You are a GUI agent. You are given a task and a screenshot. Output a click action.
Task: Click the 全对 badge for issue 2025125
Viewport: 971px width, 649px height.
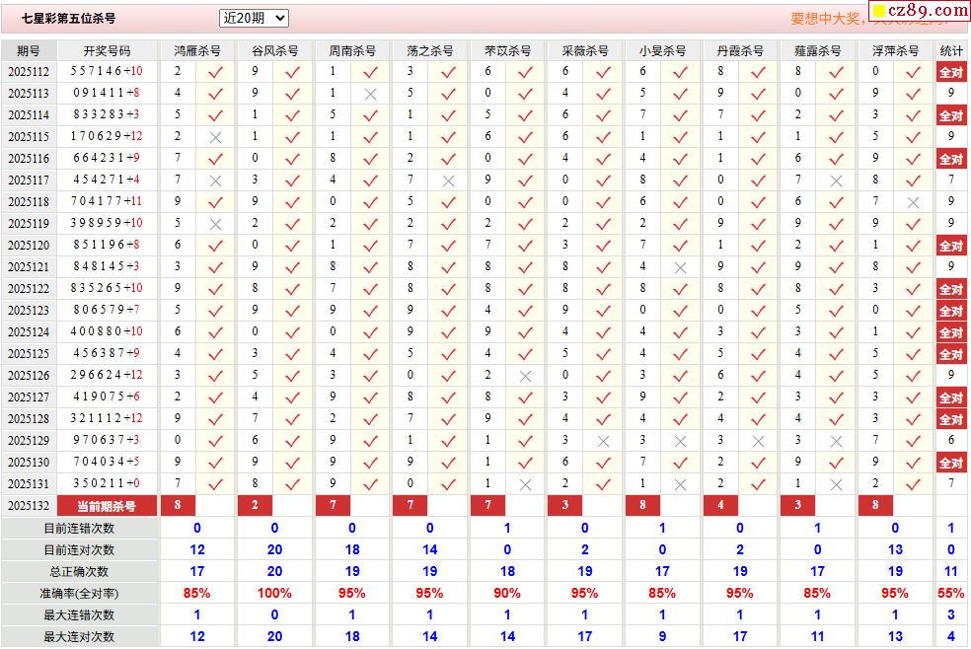point(951,354)
